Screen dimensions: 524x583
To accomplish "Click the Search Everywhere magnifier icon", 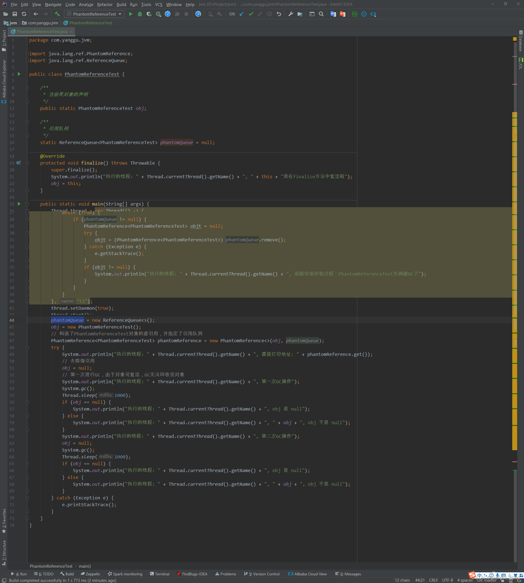I will [x=321, y=14].
